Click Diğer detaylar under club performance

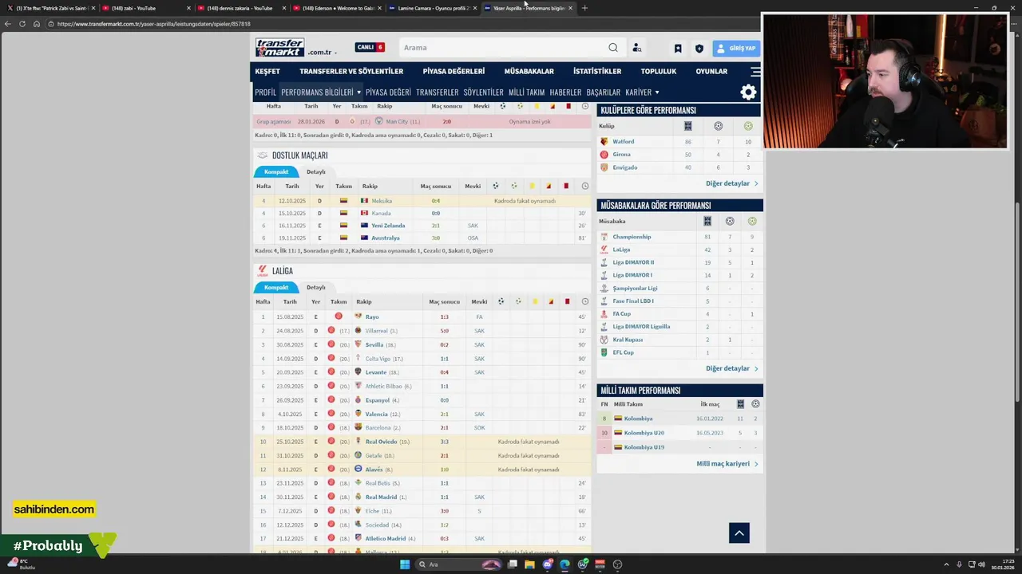[x=731, y=183]
